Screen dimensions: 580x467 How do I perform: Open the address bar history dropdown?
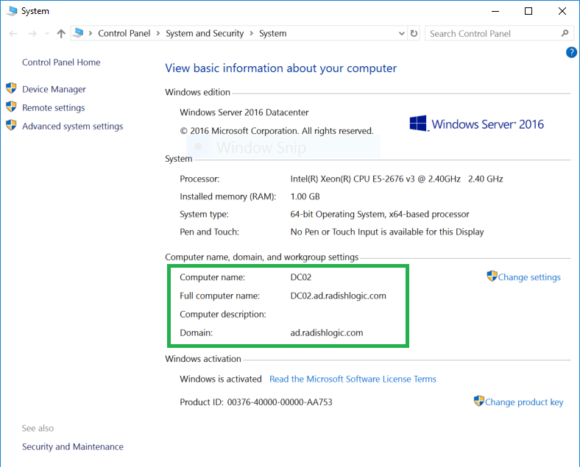point(402,34)
